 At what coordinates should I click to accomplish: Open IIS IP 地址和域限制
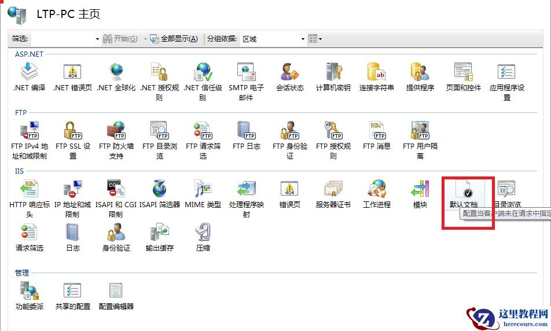click(72, 198)
